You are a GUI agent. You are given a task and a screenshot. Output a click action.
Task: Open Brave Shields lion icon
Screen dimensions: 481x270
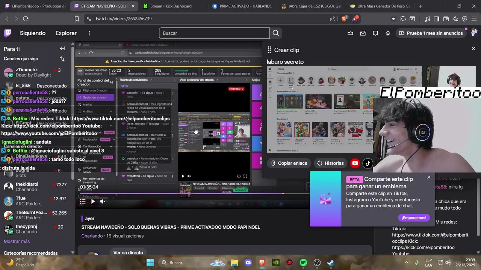[344, 19]
